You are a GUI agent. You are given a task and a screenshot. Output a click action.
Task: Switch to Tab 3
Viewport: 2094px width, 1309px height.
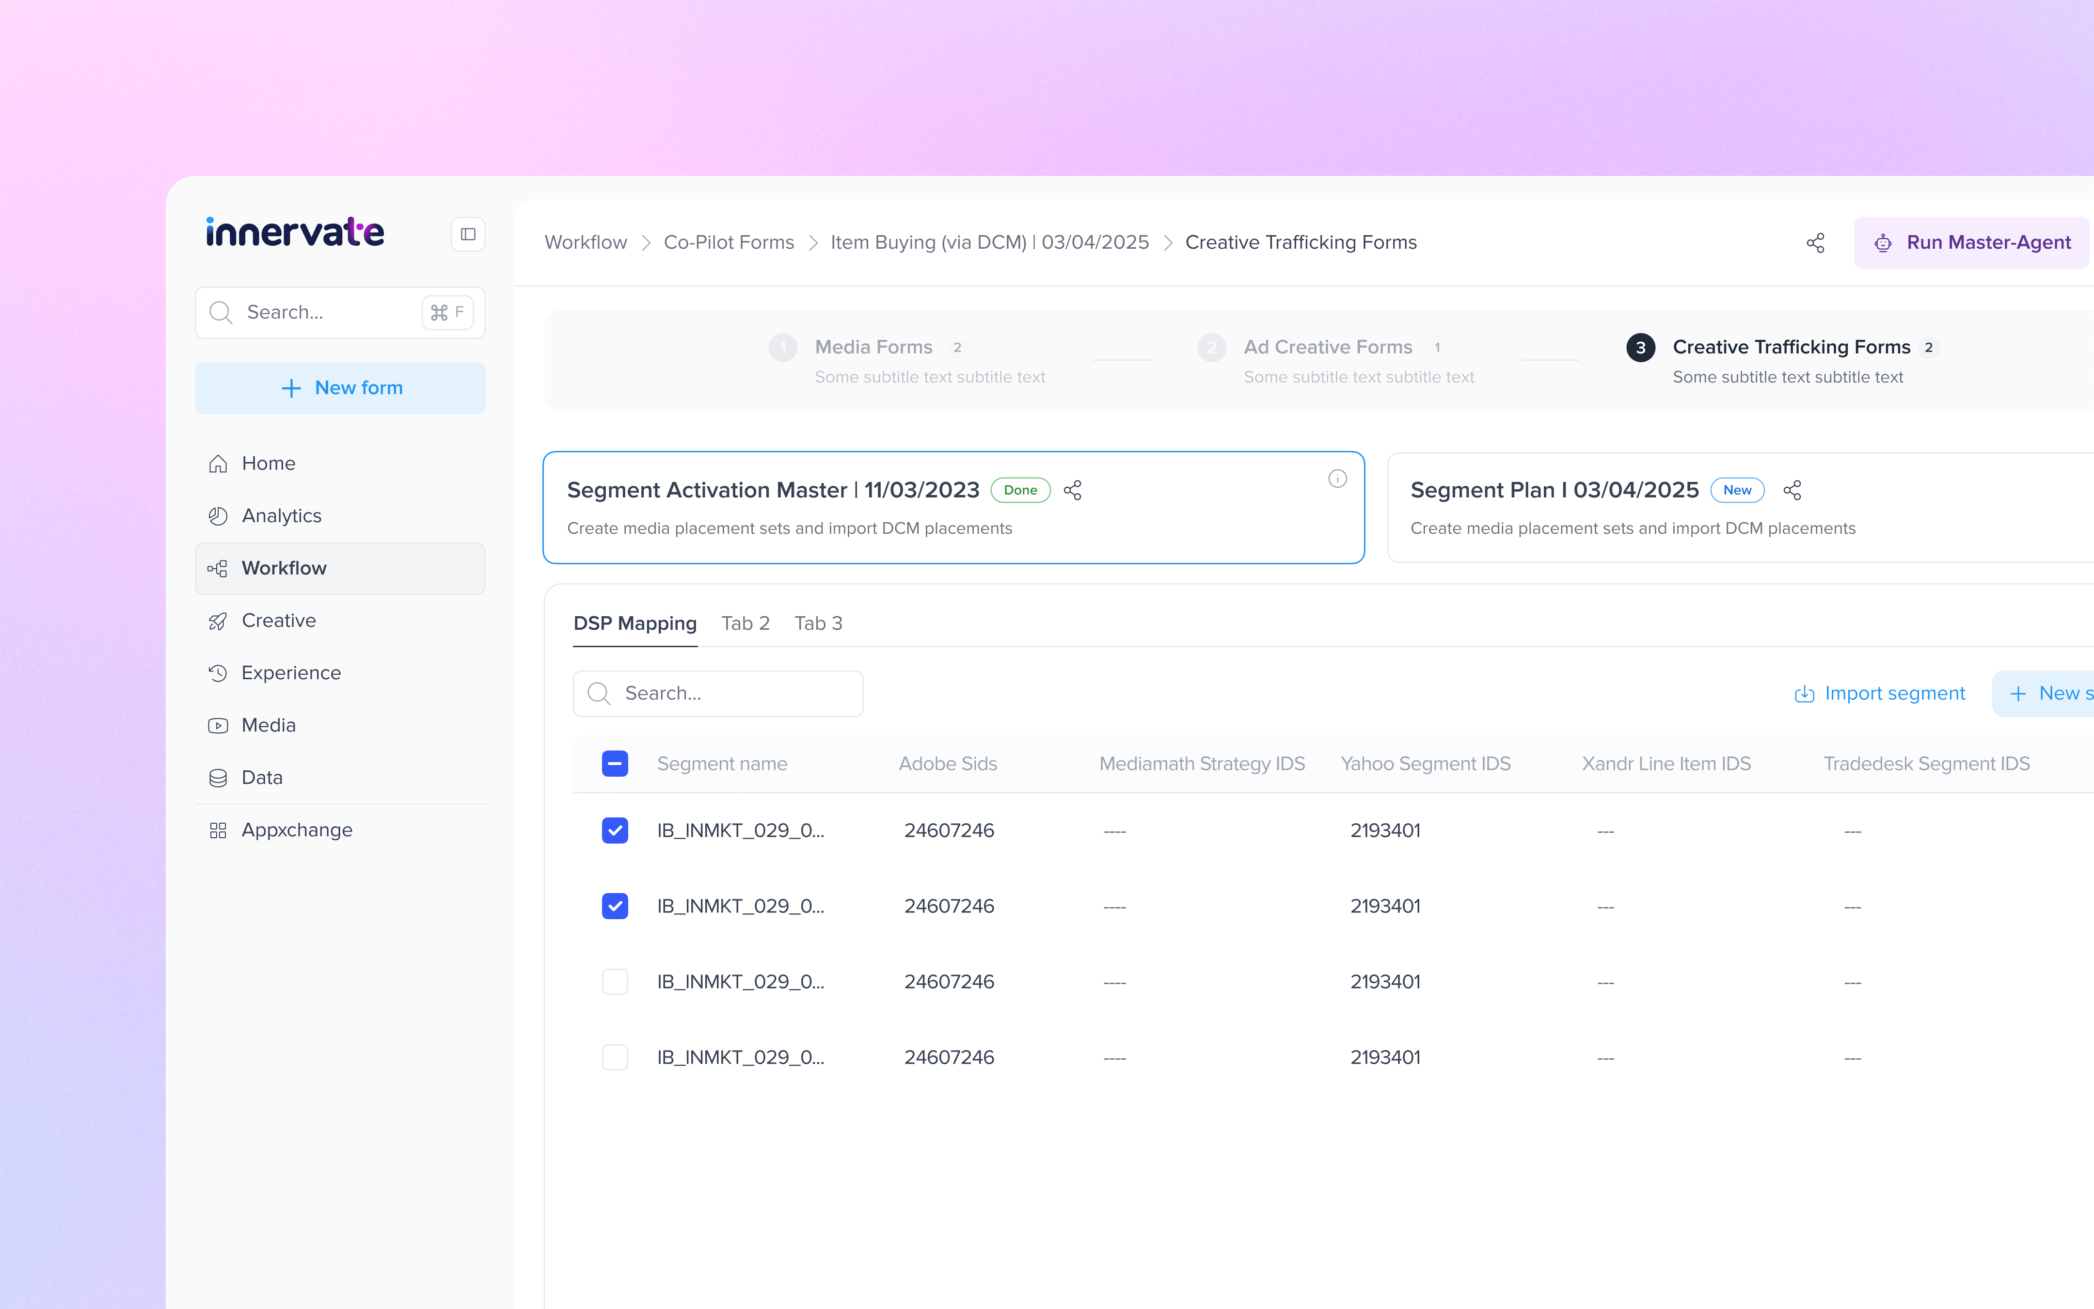(818, 623)
